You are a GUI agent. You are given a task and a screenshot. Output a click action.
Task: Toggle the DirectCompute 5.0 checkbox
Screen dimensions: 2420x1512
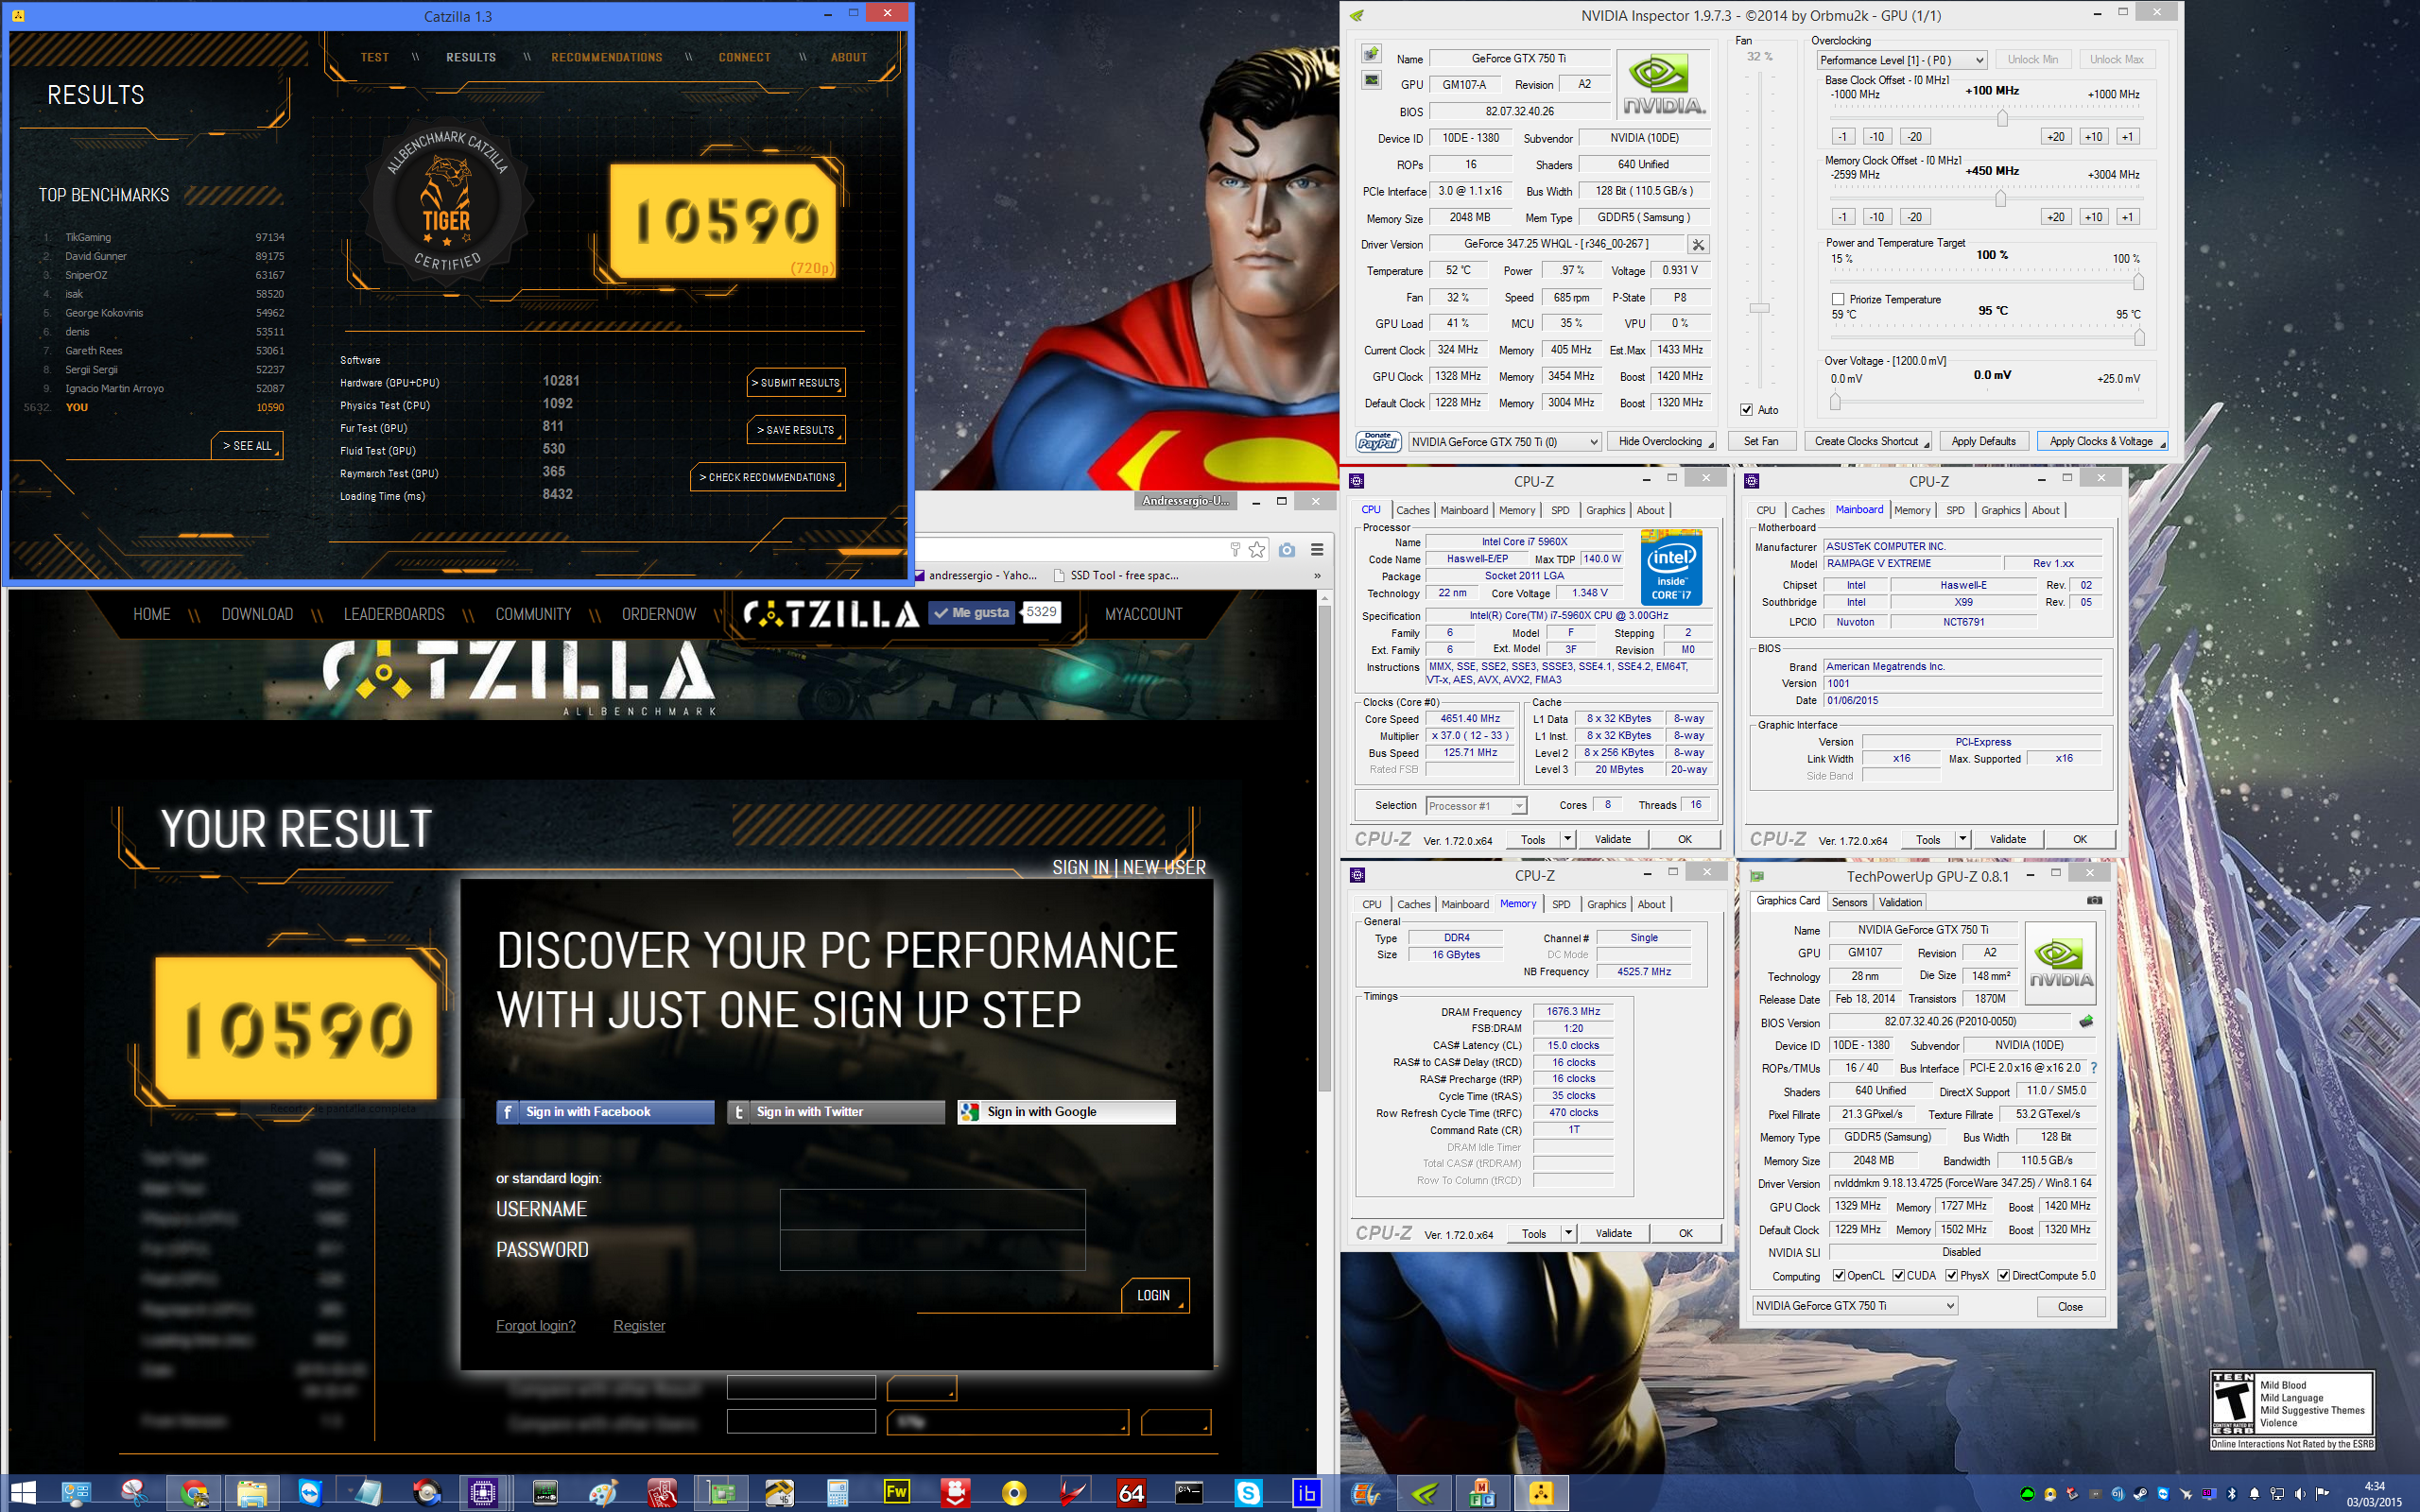click(2003, 1276)
